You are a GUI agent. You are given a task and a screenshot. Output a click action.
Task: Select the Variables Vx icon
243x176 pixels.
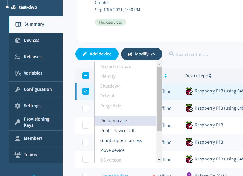coord(18,73)
